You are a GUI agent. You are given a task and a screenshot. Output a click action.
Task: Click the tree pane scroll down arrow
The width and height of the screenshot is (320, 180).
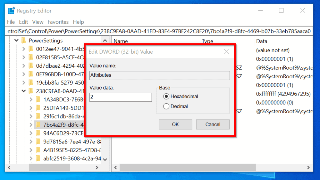105,159
